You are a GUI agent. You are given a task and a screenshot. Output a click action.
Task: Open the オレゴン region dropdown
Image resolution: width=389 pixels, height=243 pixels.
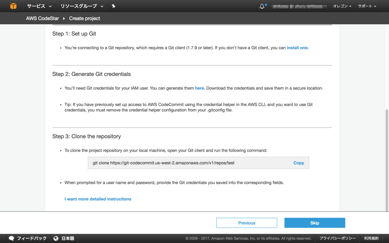[342, 6]
